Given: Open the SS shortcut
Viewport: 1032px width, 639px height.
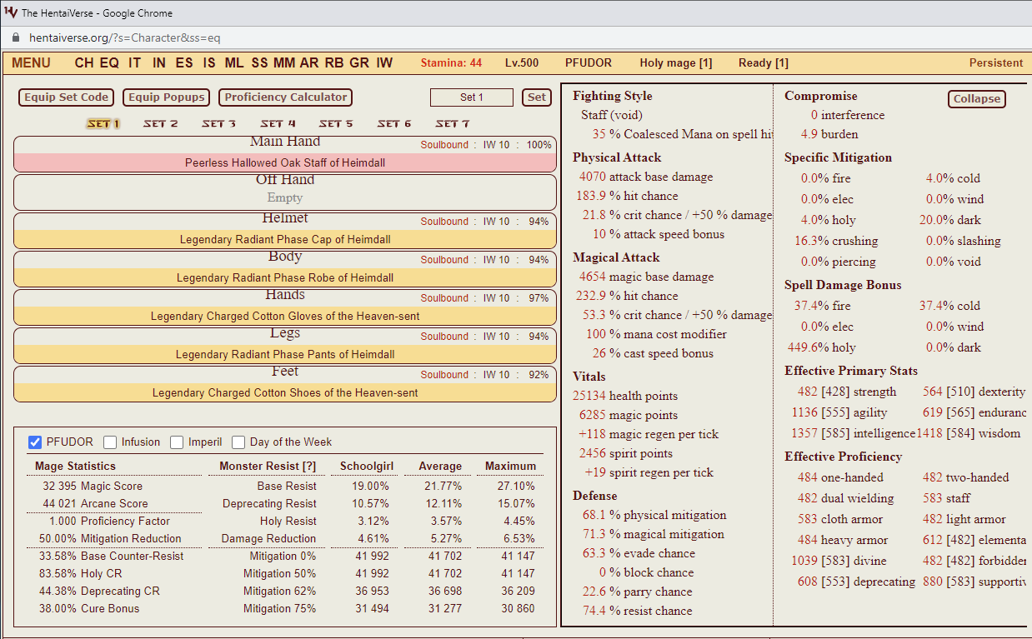Looking at the screenshot, I should 259,63.
